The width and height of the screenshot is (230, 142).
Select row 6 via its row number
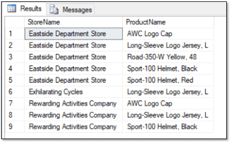click(x=15, y=92)
